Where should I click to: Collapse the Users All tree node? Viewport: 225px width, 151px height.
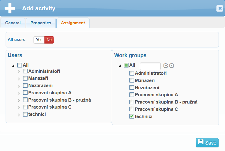coord(13,66)
